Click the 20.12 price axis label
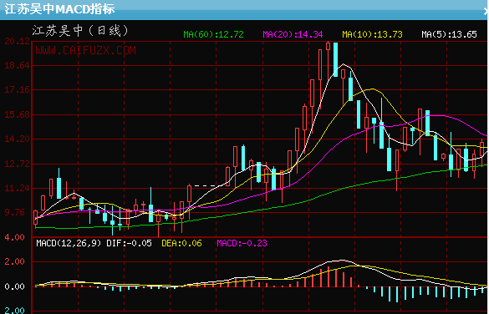 point(18,41)
